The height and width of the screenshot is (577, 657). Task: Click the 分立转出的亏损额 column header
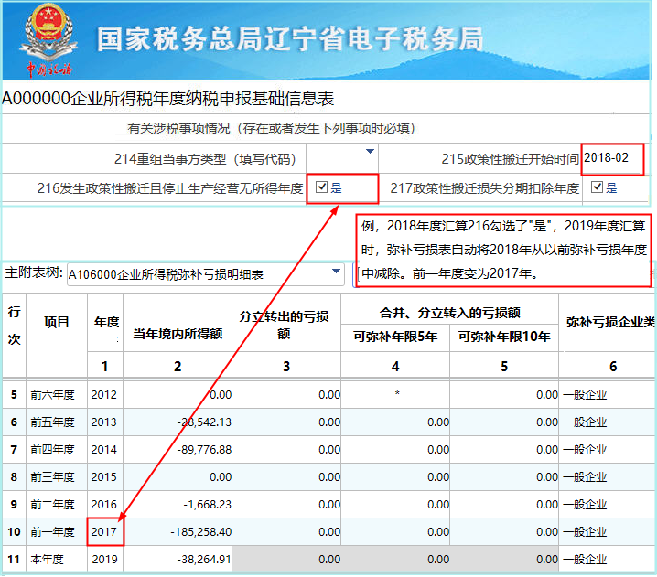(284, 325)
